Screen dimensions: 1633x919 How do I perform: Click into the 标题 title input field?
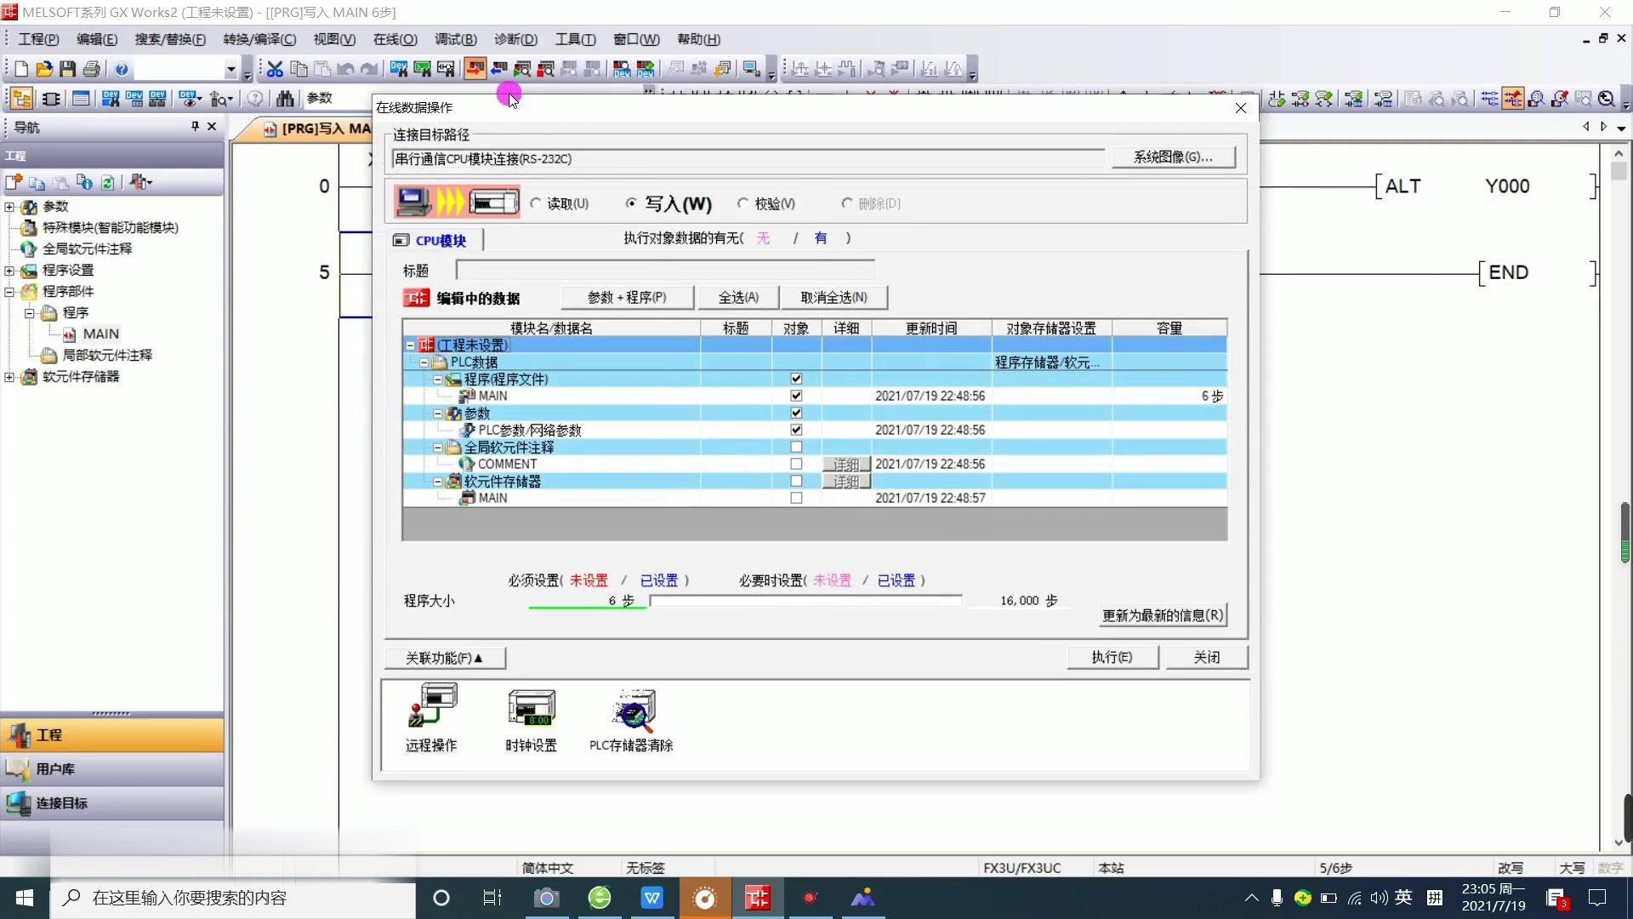coord(664,271)
